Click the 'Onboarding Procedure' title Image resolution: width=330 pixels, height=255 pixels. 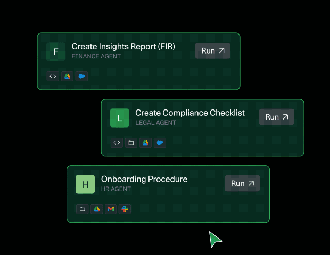[x=144, y=179]
